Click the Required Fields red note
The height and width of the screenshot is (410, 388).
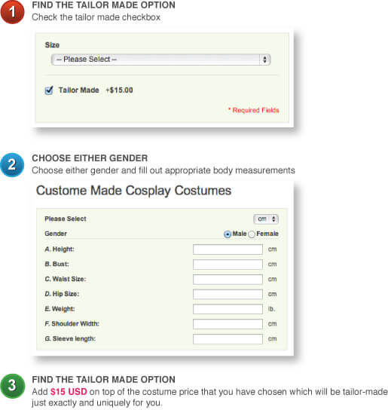click(x=254, y=110)
